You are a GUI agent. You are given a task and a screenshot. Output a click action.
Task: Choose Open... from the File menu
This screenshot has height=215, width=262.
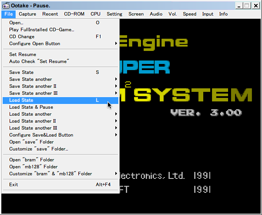(60, 23)
